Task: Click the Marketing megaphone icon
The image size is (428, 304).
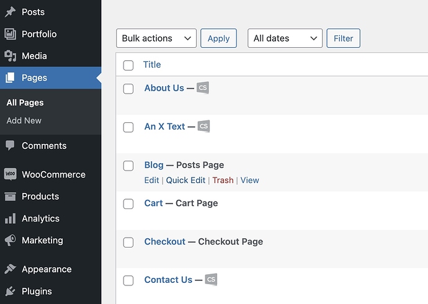Action: click(10, 240)
